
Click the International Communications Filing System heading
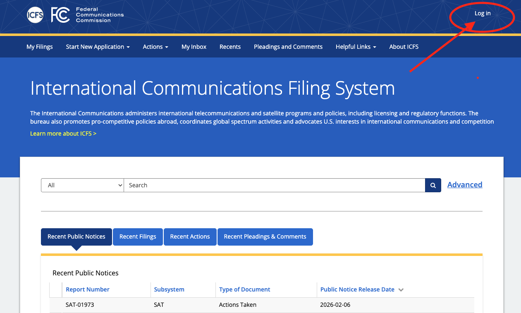213,88
